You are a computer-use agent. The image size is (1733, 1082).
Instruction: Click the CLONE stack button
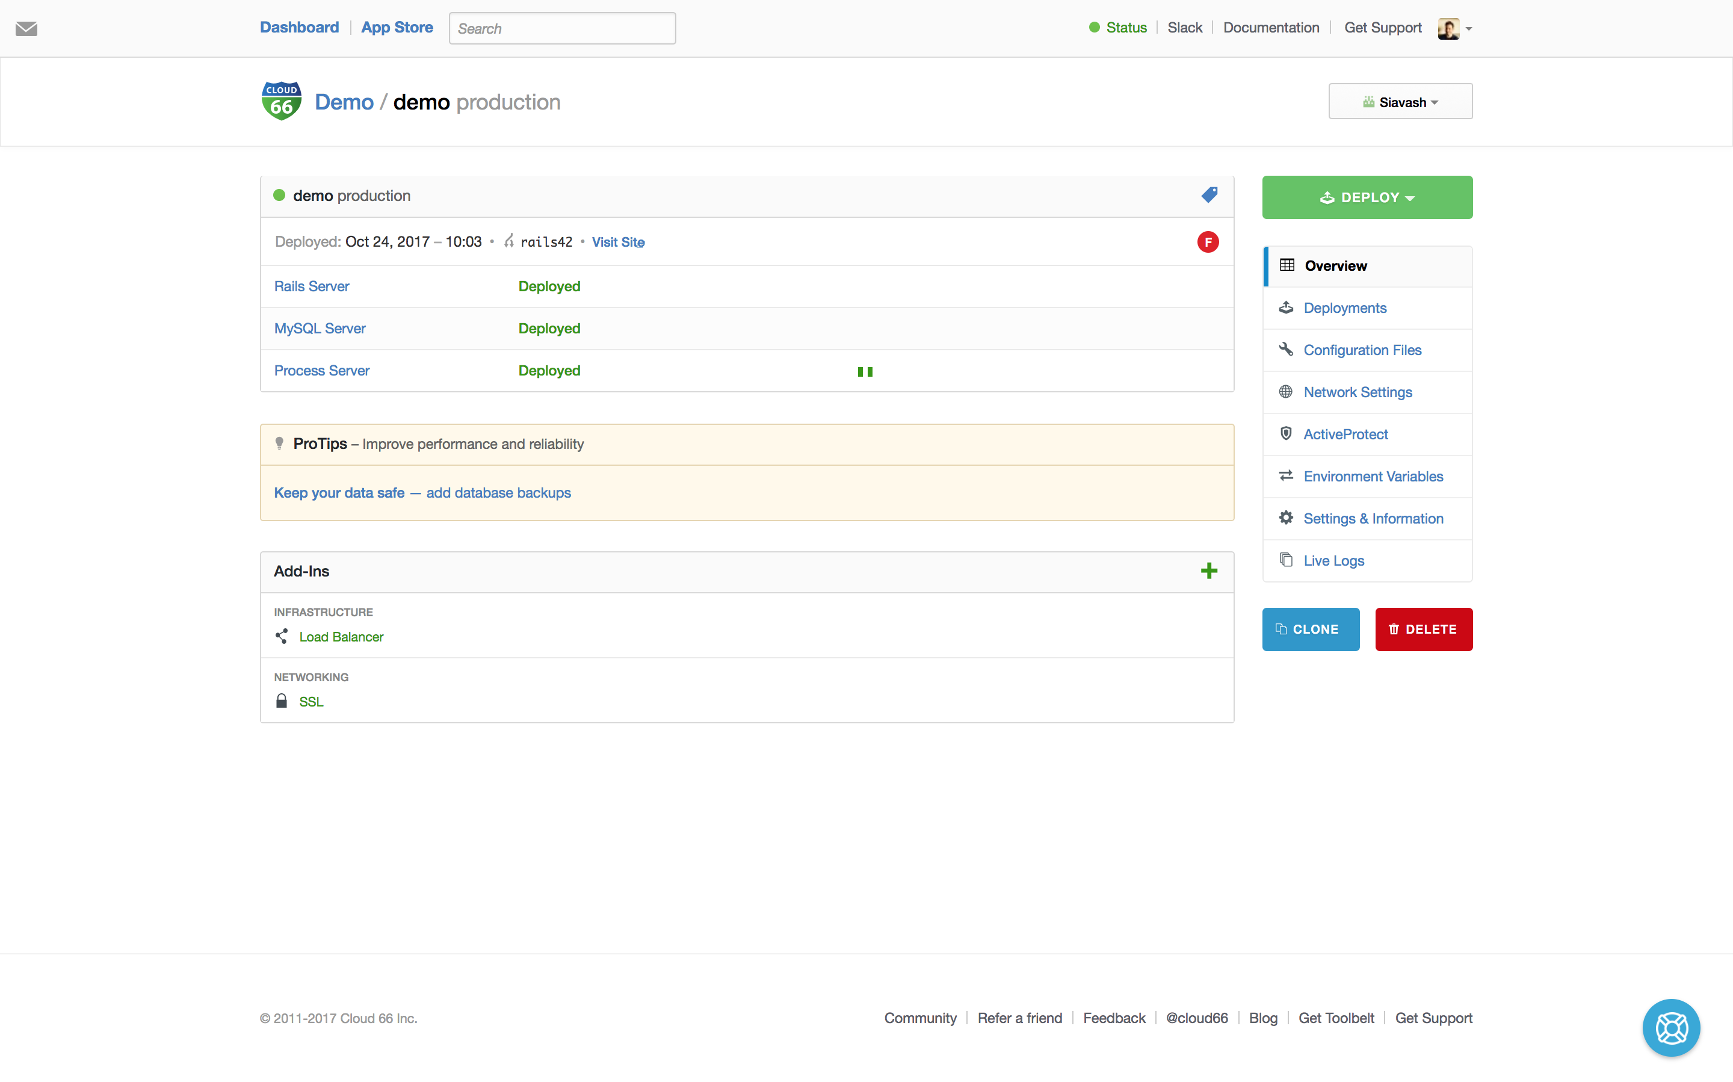coord(1311,628)
